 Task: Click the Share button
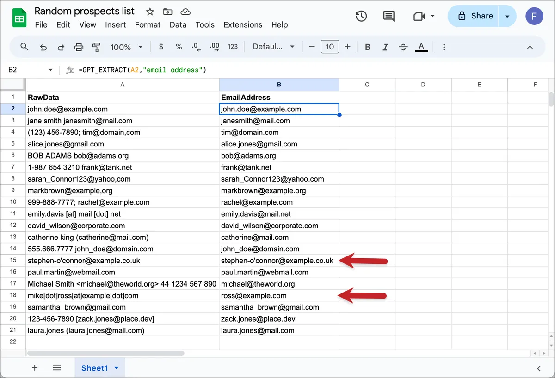coord(474,16)
